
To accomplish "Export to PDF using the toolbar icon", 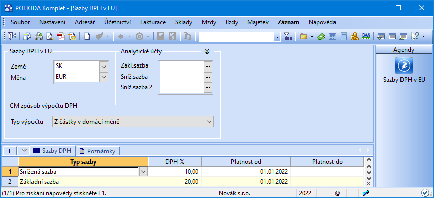I will pyautogui.click(x=60, y=36).
